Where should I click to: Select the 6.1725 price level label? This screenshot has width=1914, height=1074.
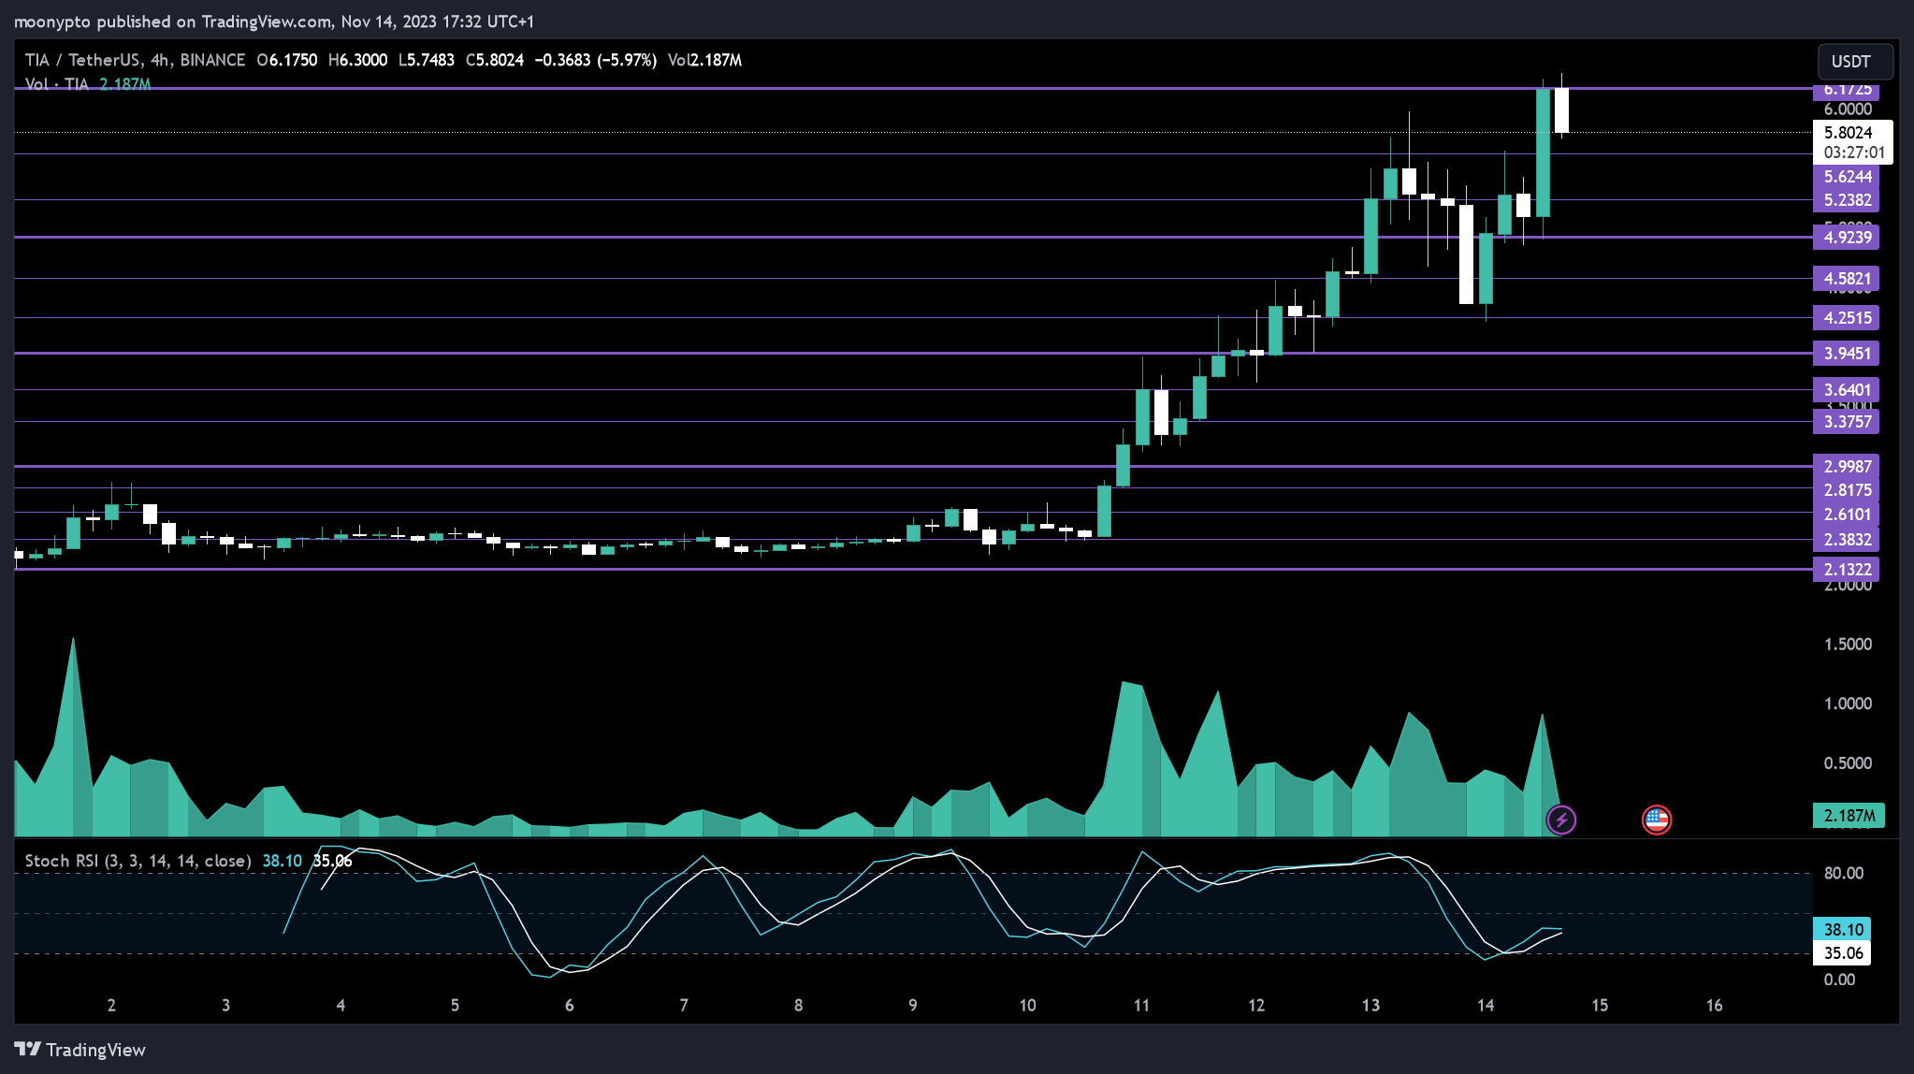click(x=1847, y=90)
